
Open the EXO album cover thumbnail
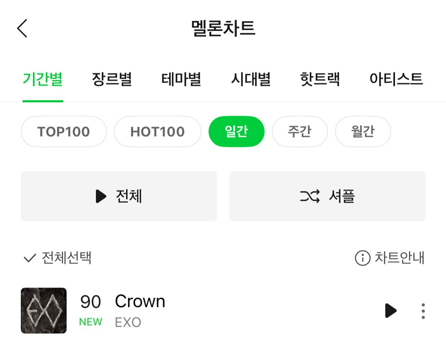point(44,310)
